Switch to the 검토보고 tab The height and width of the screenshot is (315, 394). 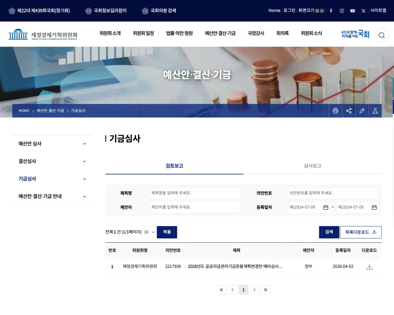tap(174, 166)
